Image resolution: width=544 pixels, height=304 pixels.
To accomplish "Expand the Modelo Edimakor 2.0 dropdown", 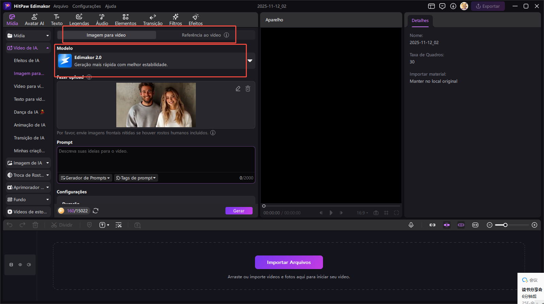I will 250,61.
